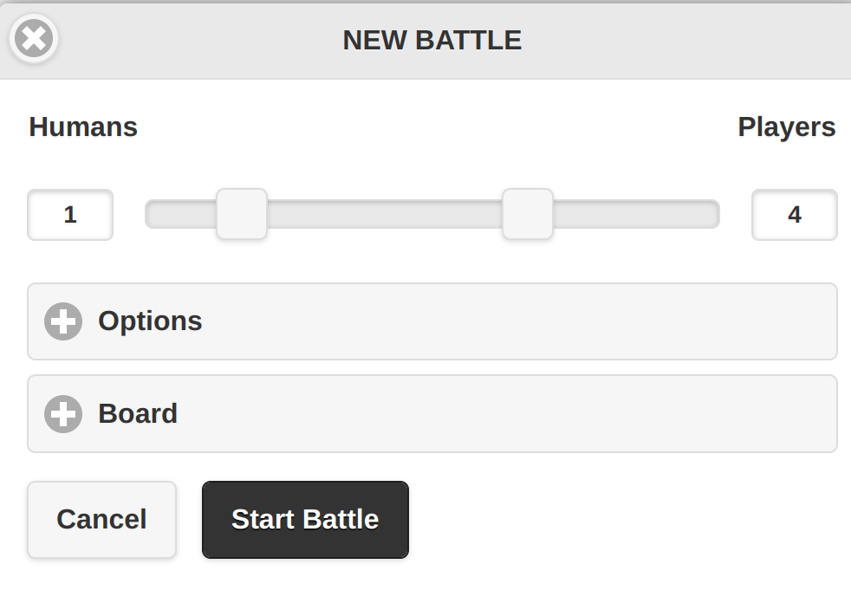Click slider track right of the Players handle
The width and height of the screenshot is (851, 590).
coord(636,214)
